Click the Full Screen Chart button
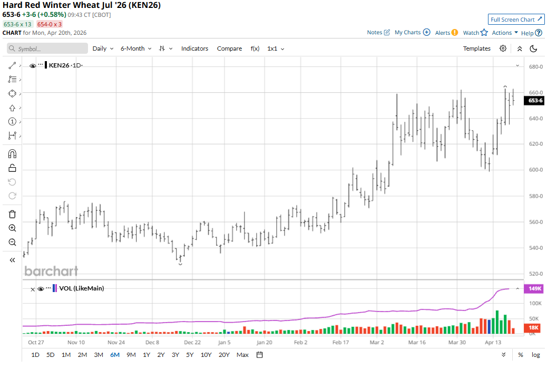The image size is (557, 378). (516, 20)
